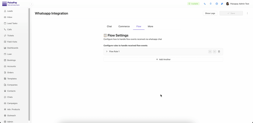Image resolution: width=253 pixels, height=123 pixels.
Task: Collapse the sidebar with the arrow icon
Action: tap(32, 4)
